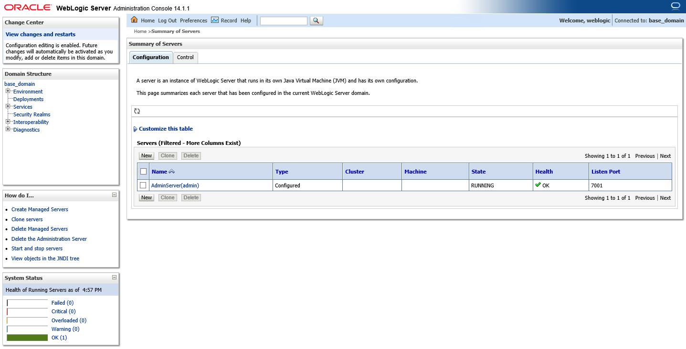Collapse the System Status panel
The height and width of the screenshot is (349, 686).
pos(114,277)
